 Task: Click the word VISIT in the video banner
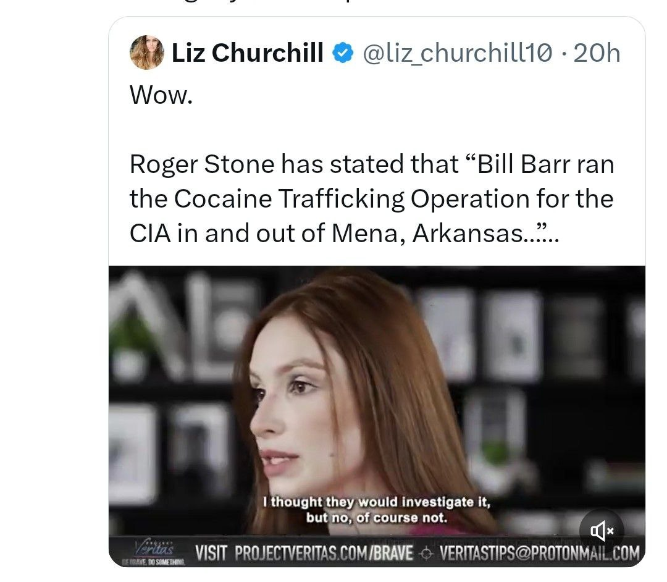point(213,552)
